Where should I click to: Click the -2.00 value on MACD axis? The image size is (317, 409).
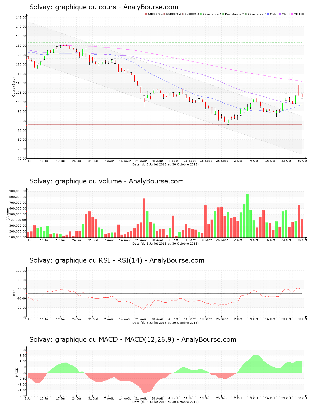coord(22,396)
